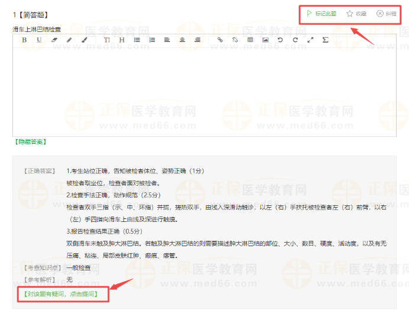This screenshot has width=409, height=316.
Task: Toggle underline formatting in the editor
Action: 39,40
